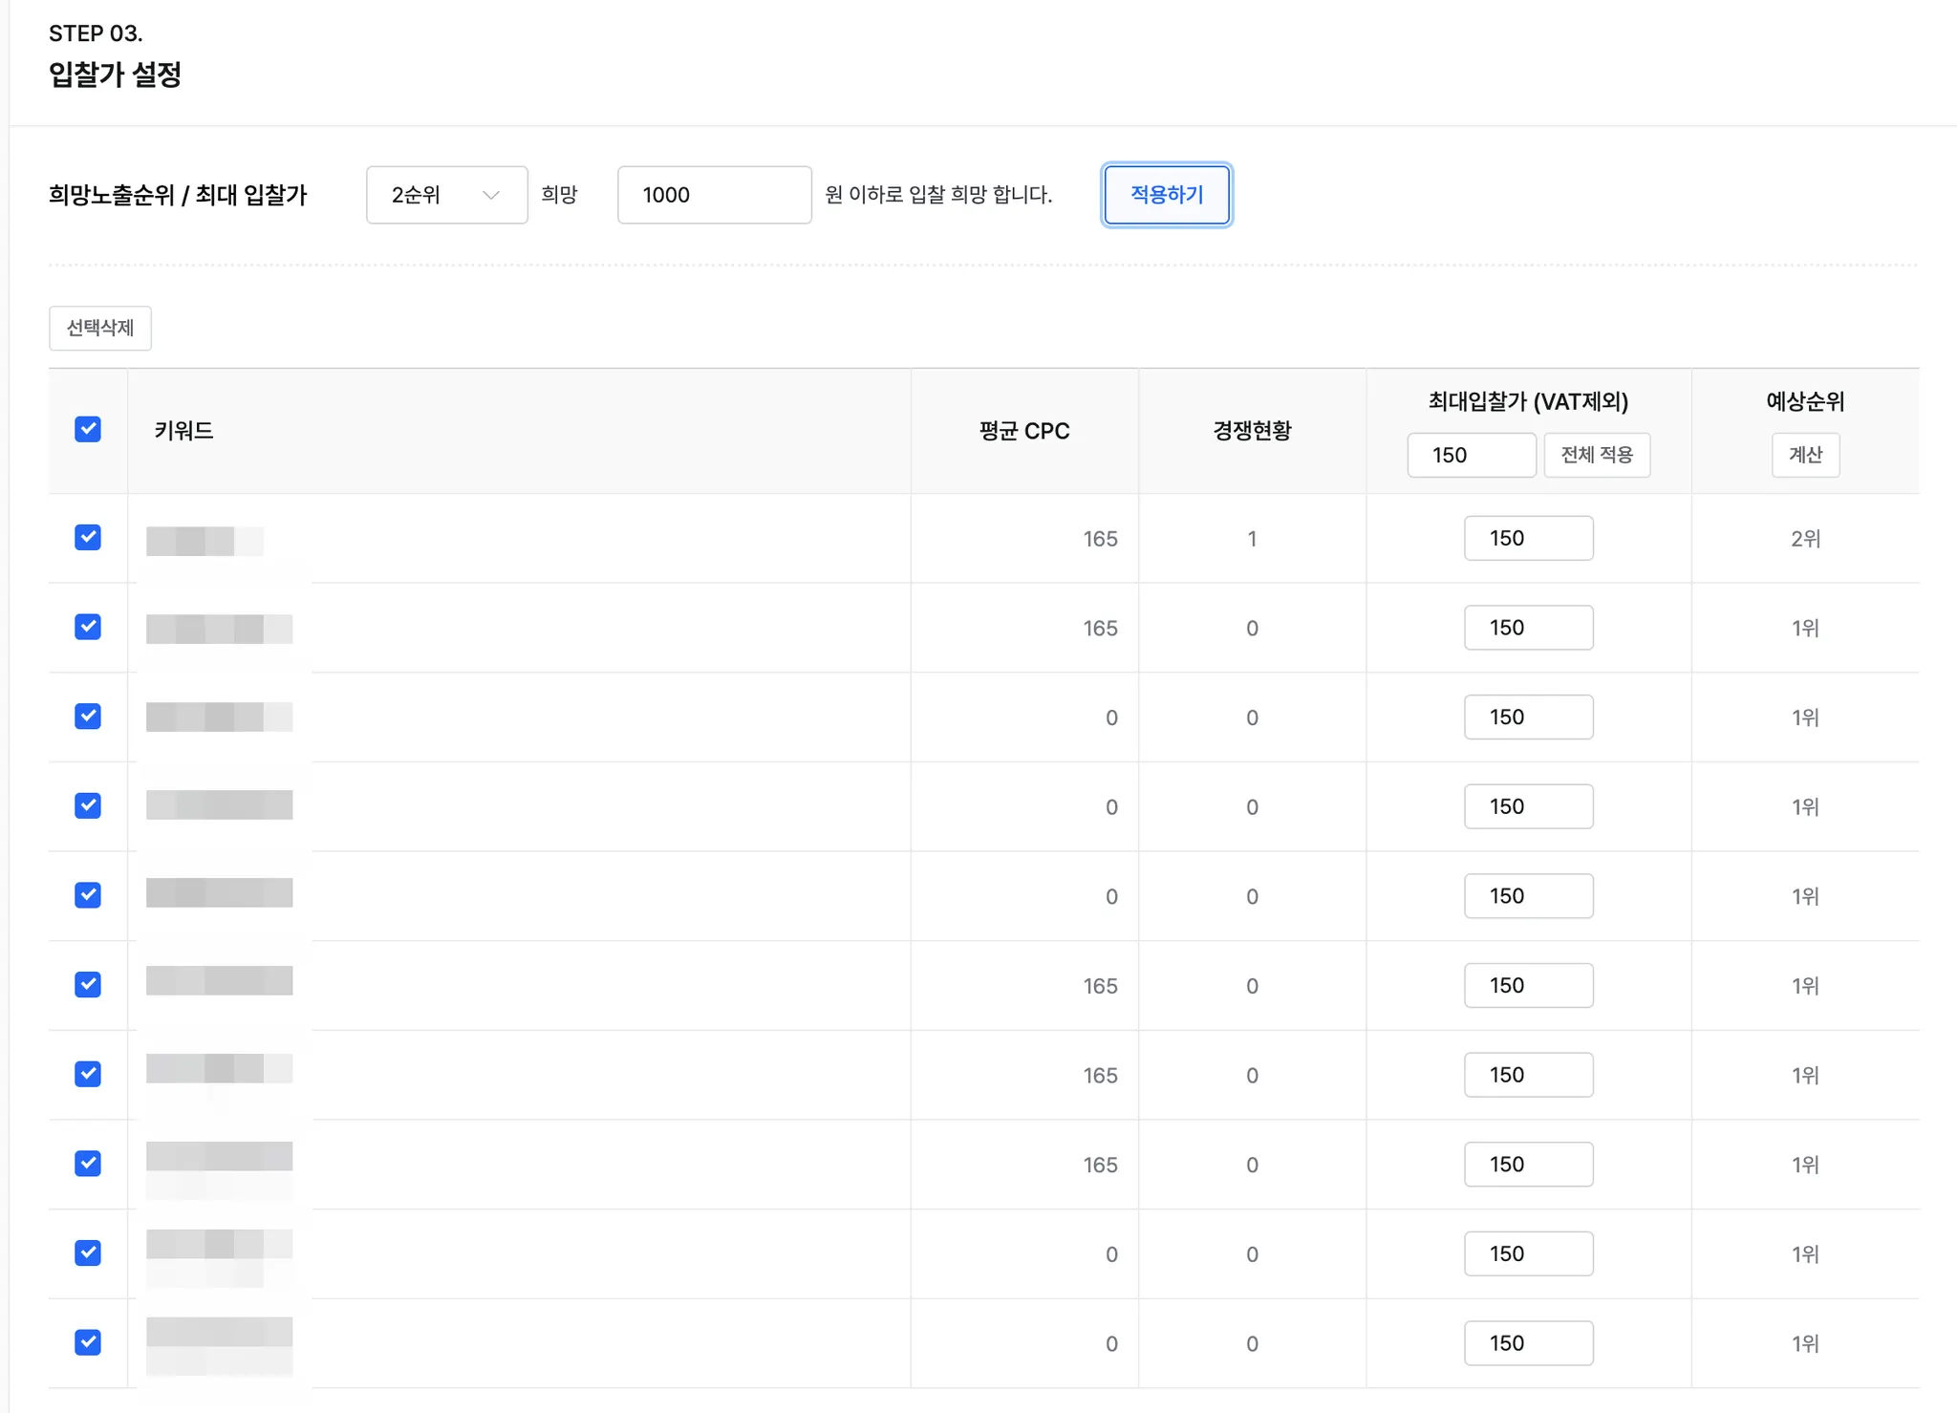Click the 계산 button under 예상순위

tap(1805, 455)
